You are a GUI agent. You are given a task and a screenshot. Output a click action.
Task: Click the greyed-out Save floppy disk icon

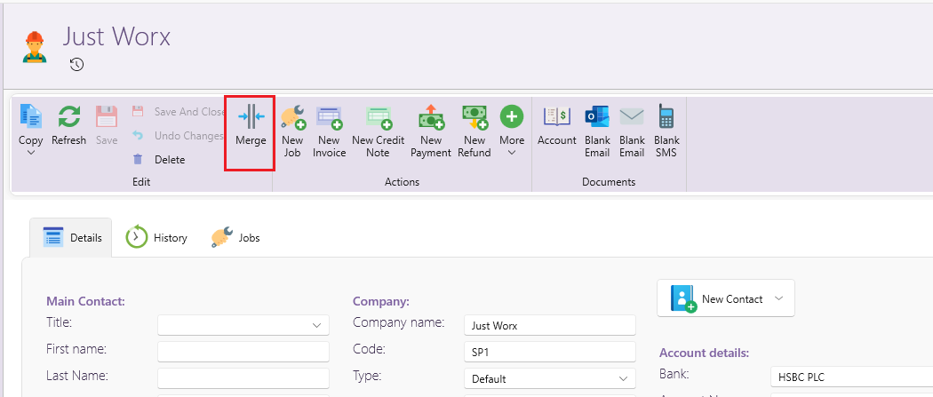click(x=107, y=116)
